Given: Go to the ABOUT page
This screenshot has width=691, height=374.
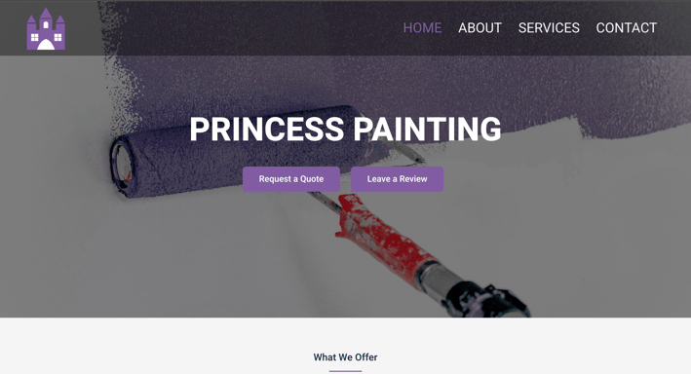Looking at the screenshot, I should click(x=480, y=27).
